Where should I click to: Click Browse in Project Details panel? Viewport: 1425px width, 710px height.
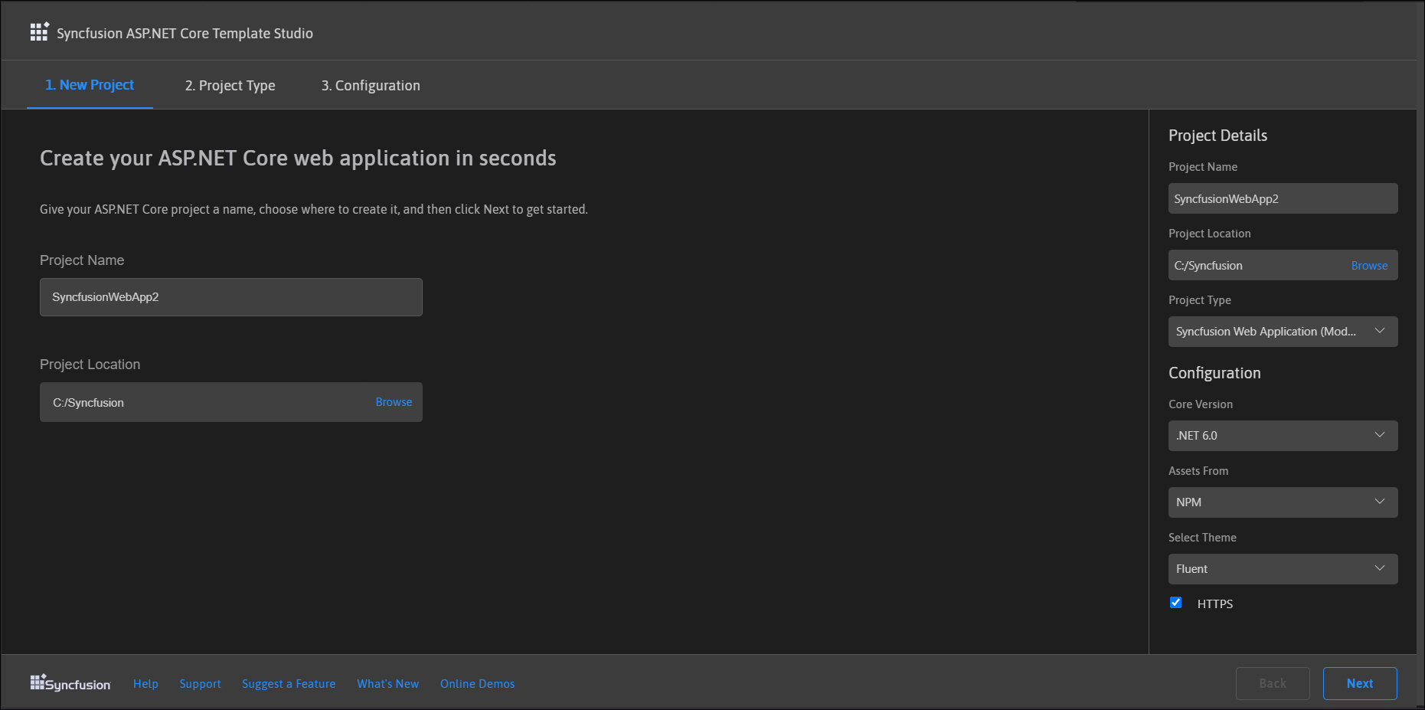[1369, 266]
